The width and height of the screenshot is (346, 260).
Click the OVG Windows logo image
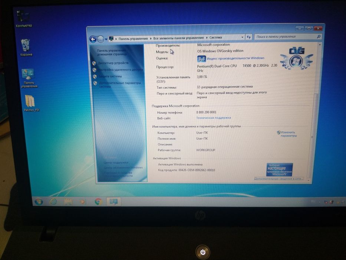point(296,58)
